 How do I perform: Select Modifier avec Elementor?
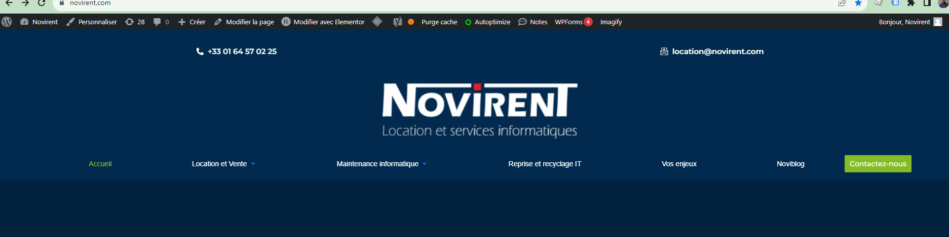tap(323, 22)
